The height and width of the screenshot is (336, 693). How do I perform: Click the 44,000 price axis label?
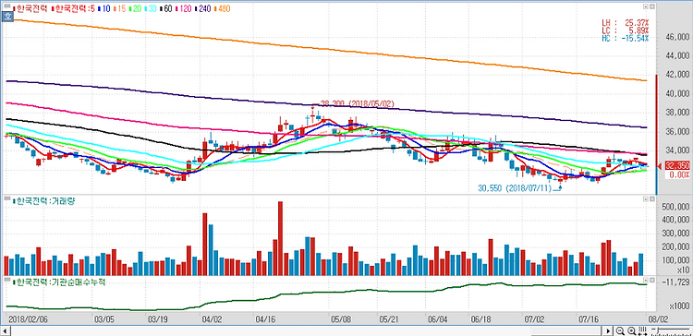[677, 56]
